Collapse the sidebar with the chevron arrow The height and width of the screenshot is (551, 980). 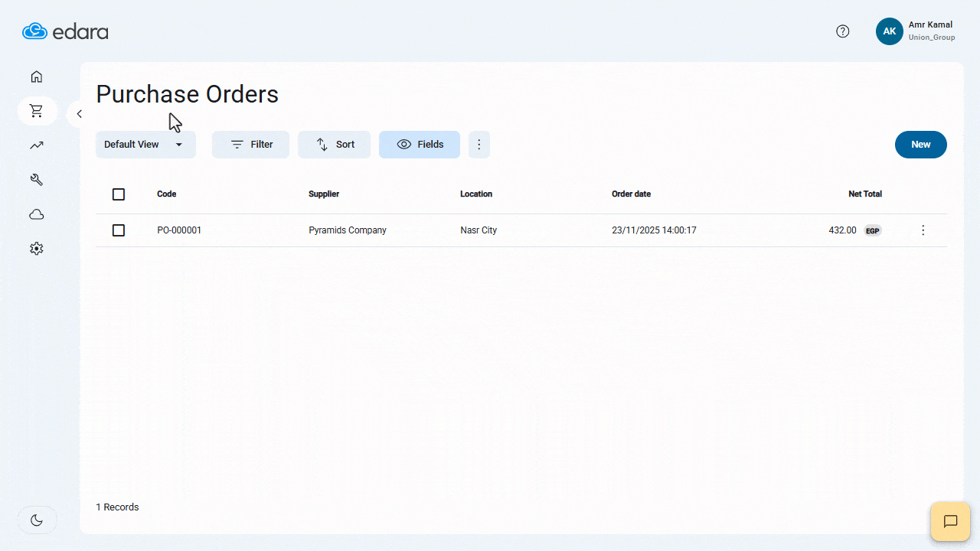(x=79, y=114)
